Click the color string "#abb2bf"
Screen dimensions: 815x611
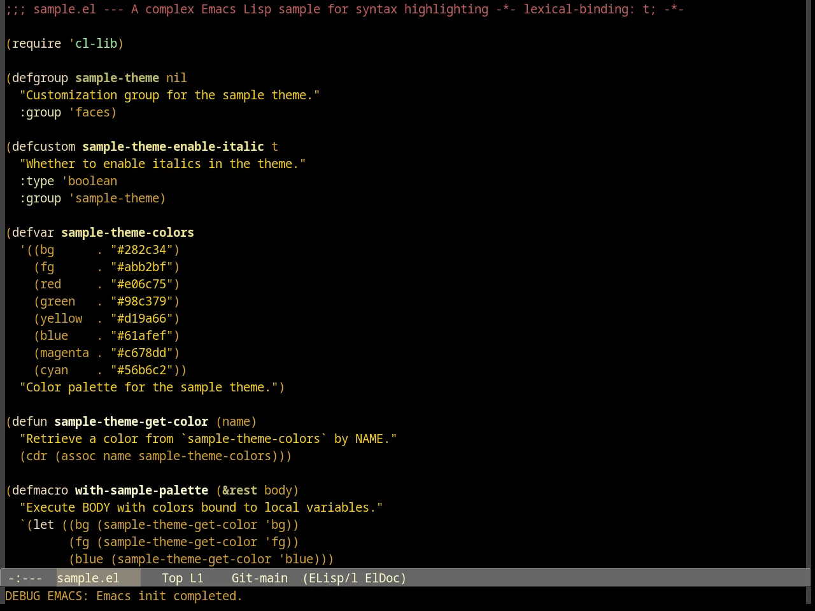coord(142,267)
